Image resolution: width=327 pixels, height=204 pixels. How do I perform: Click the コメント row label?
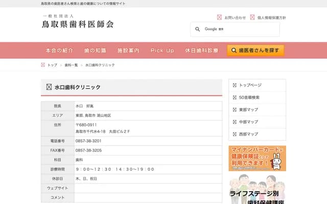(58, 197)
